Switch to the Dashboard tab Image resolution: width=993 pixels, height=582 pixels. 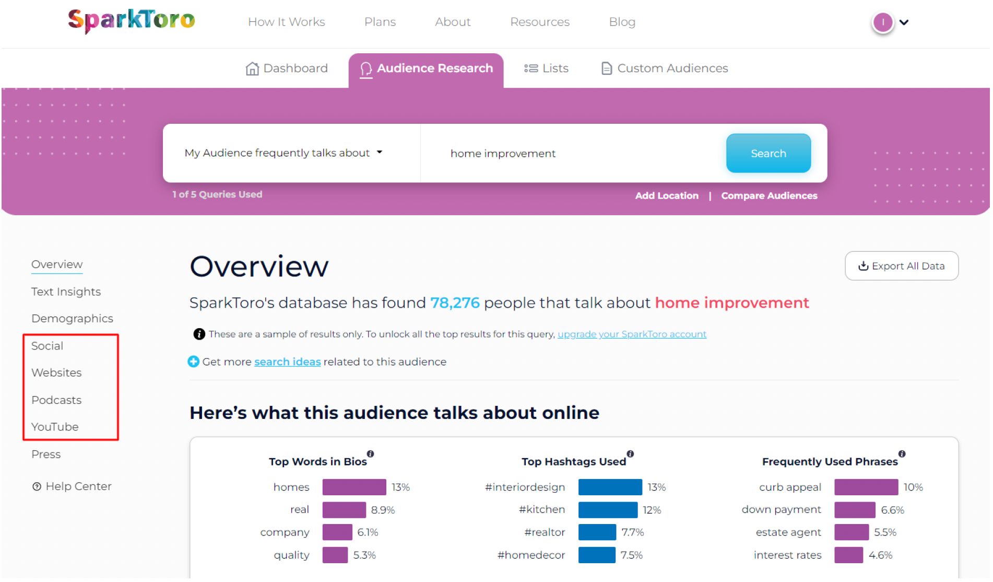point(287,68)
